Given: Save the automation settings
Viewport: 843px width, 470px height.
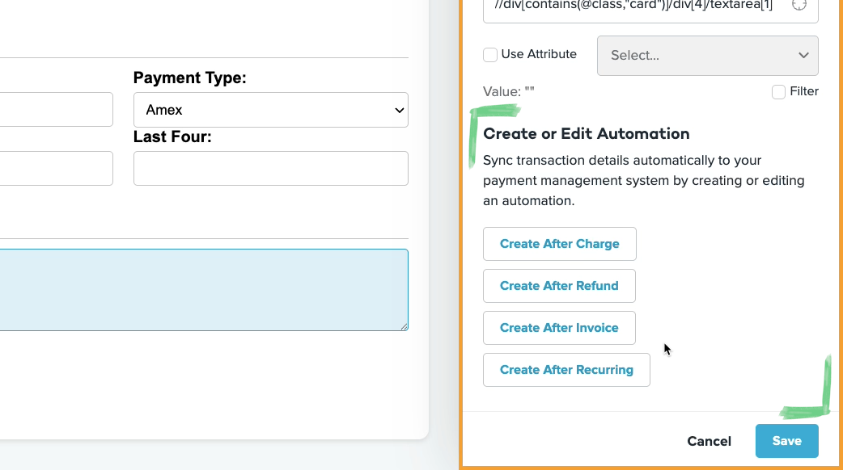Looking at the screenshot, I should click(787, 441).
